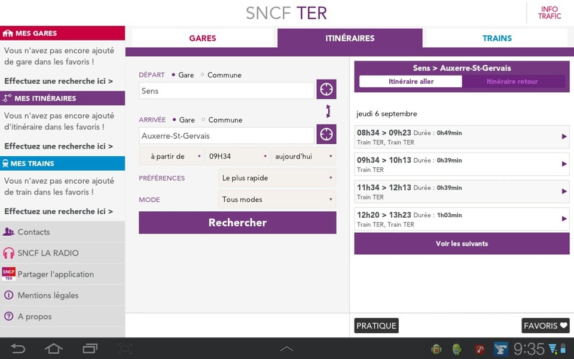This screenshot has width=574, height=359.
Task: Click the arrival field Auxerre-St-Gervais
Action: point(226,136)
